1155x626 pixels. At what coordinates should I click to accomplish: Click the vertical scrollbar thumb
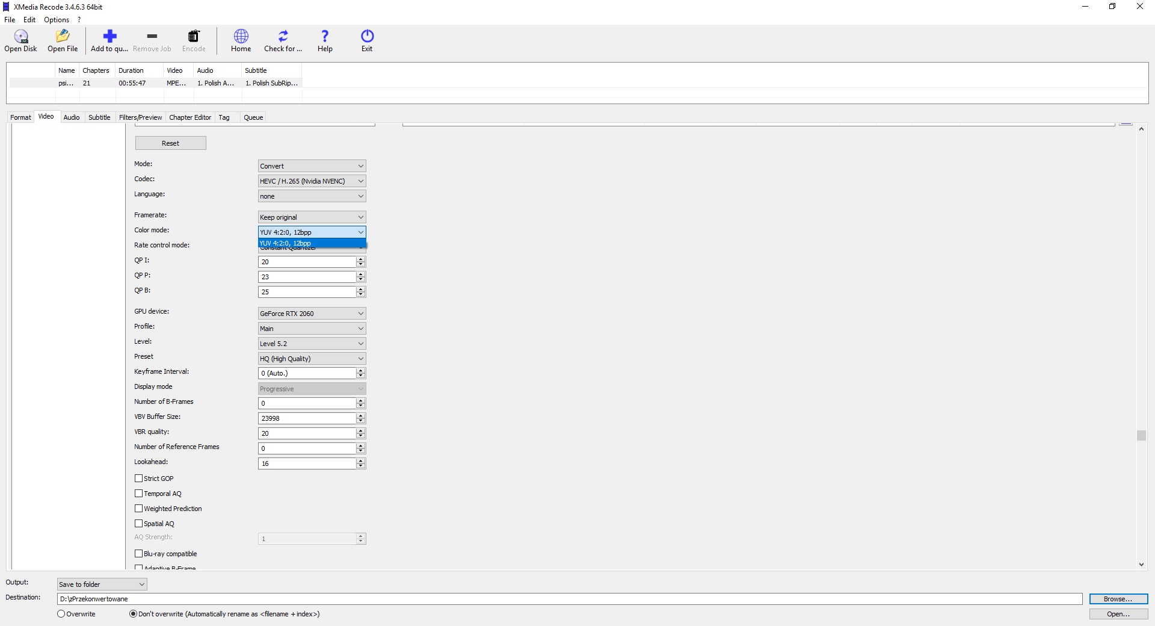1141,435
